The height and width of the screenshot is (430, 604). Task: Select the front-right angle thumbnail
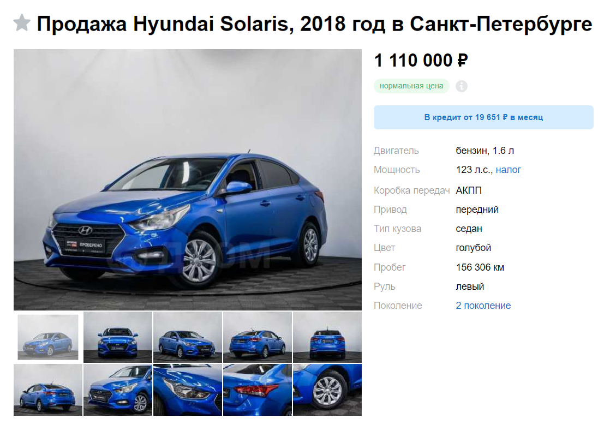click(x=188, y=337)
